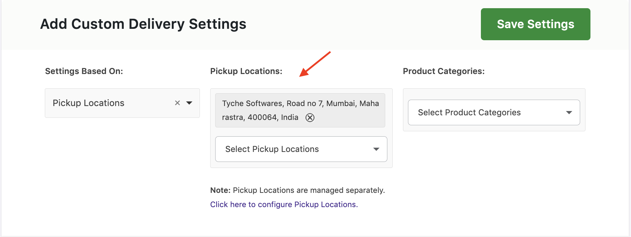
Task: Click the Select Product Categories placeholder text
Action: (x=469, y=112)
